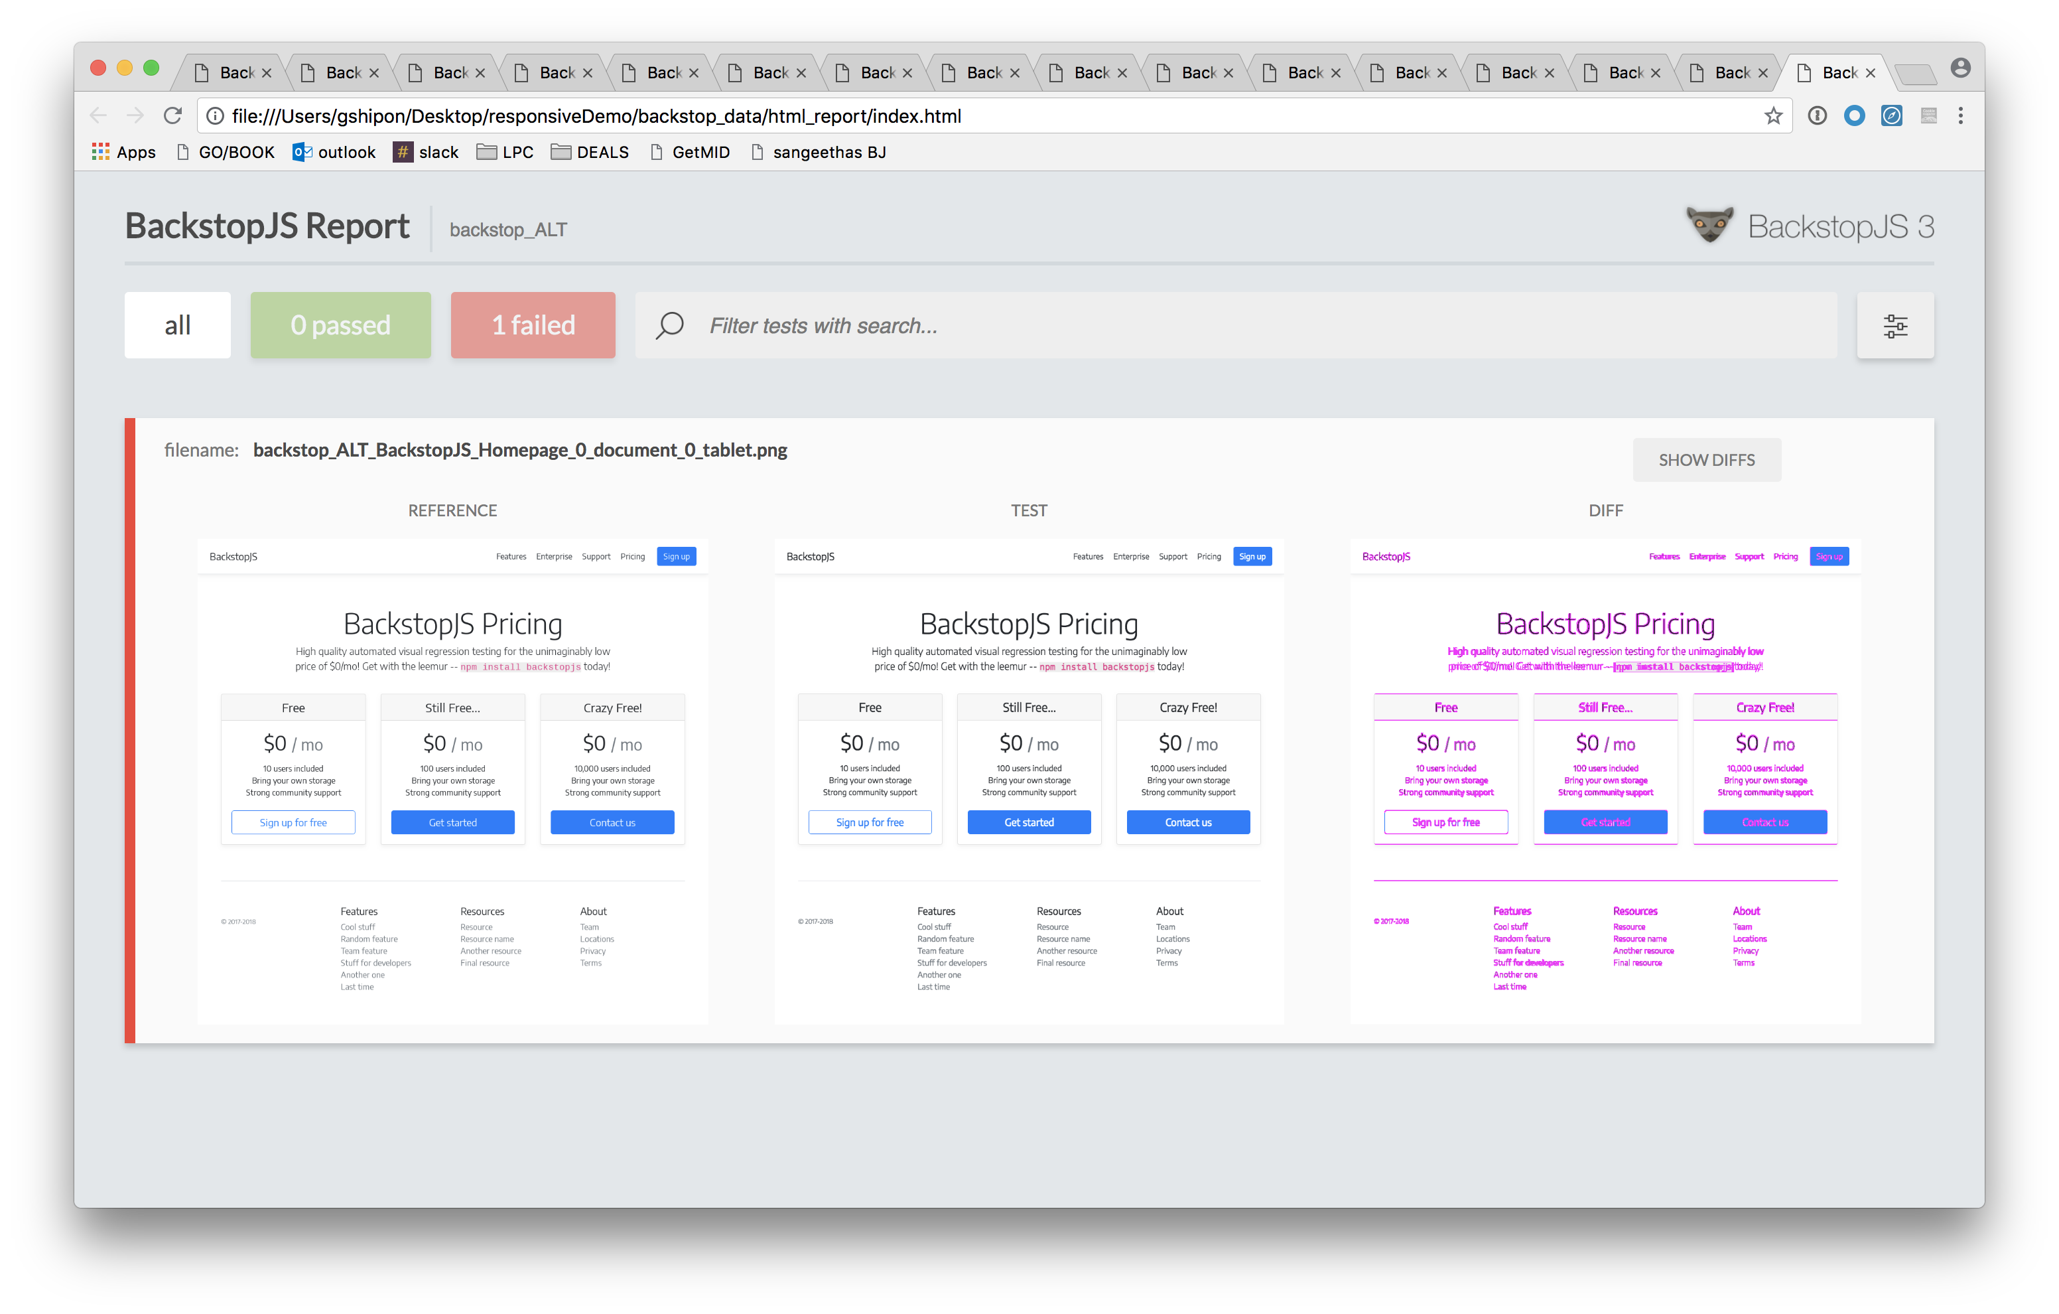The image size is (2059, 1314).
Task: Open Chrome three-dot menu
Action: (x=1959, y=115)
